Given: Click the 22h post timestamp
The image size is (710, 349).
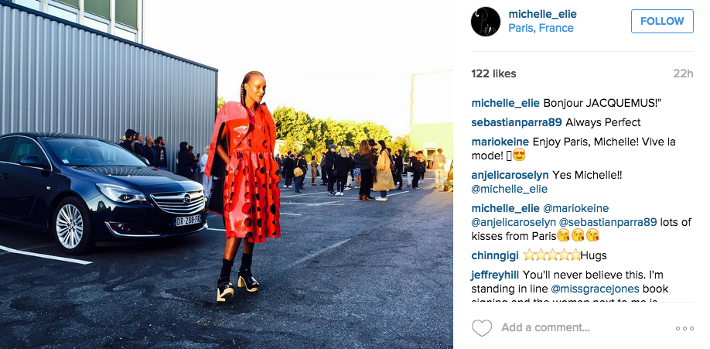Looking at the screenshot, I should (683, 74).
